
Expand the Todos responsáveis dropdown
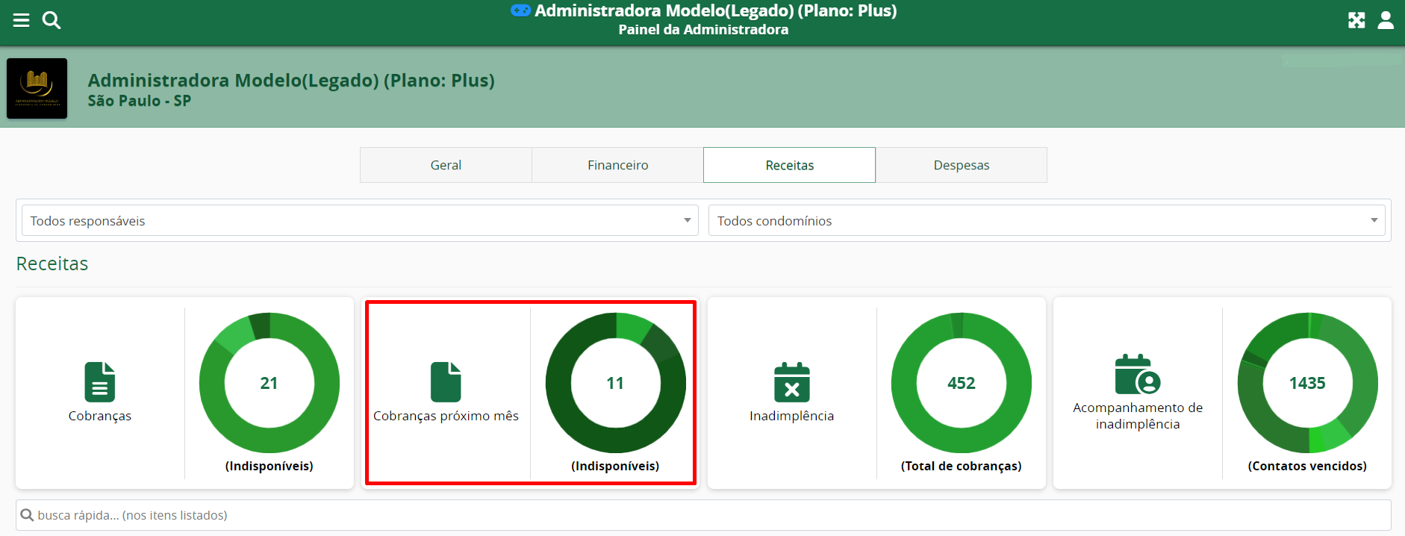(x=360, y=221)
